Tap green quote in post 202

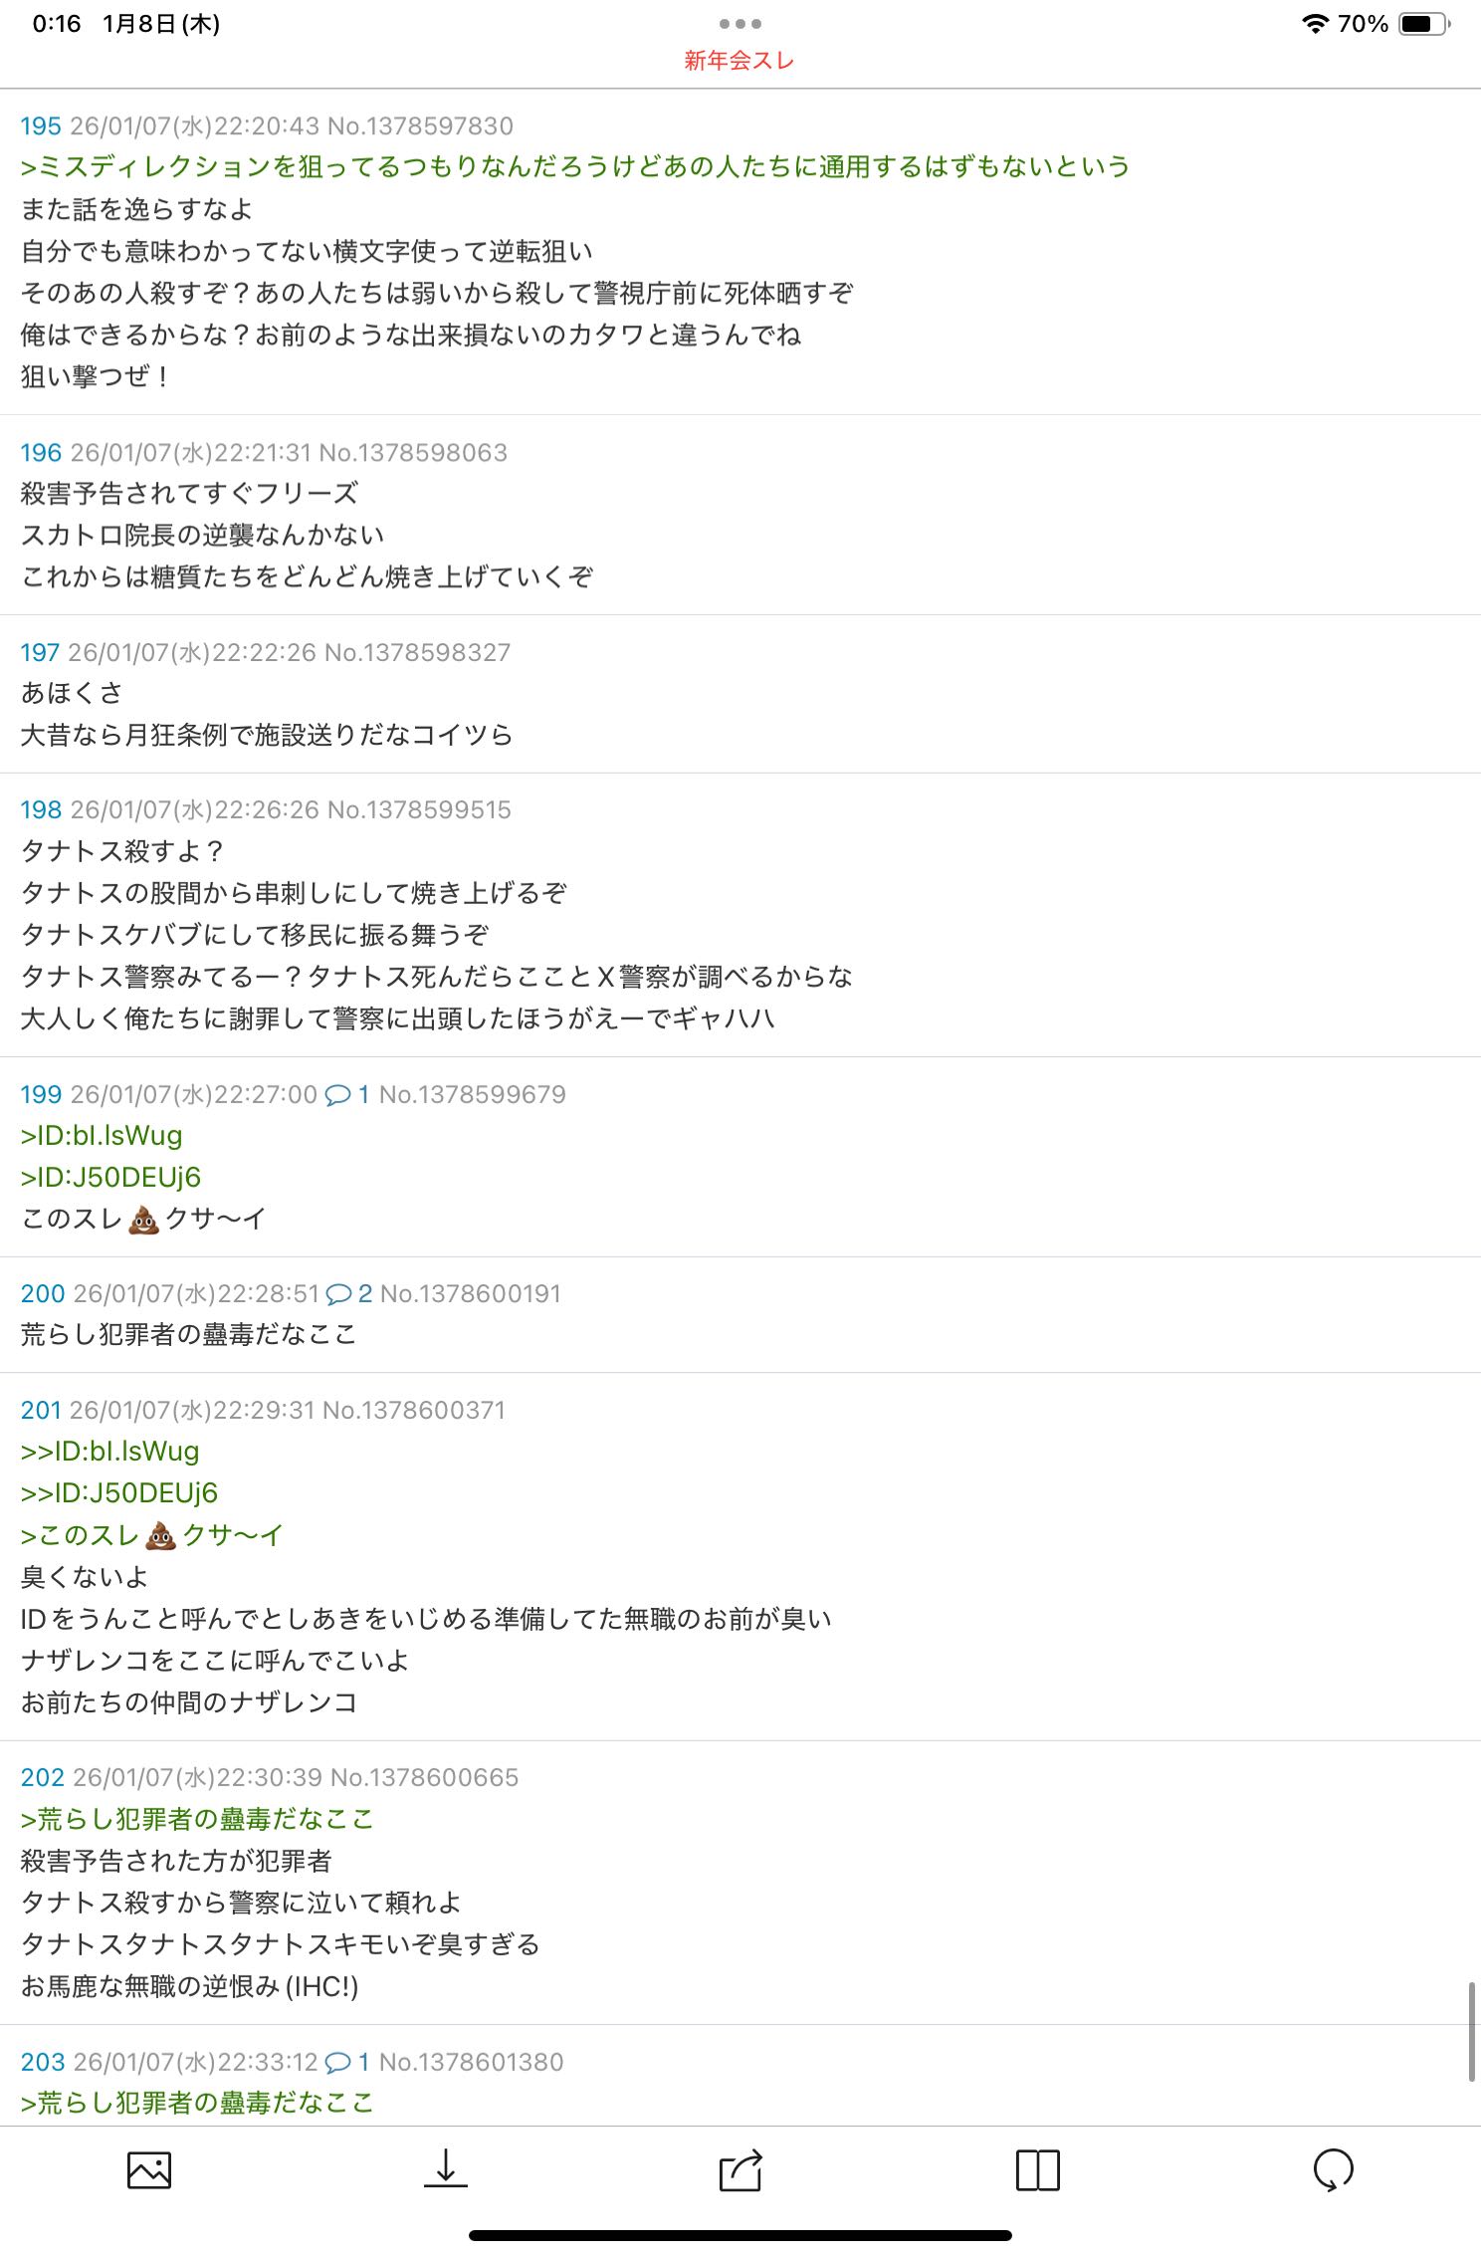coord(197,1820)
